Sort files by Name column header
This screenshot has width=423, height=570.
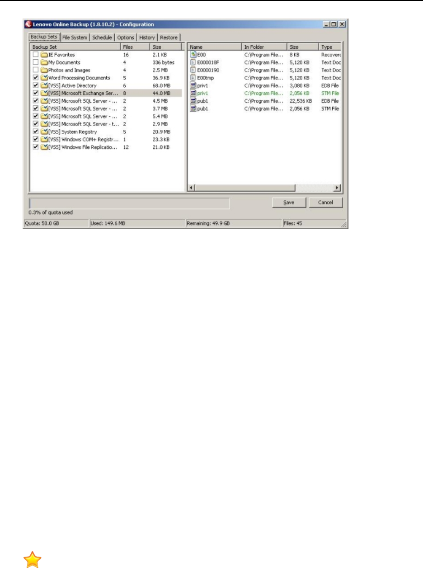[x=215, y=47]
